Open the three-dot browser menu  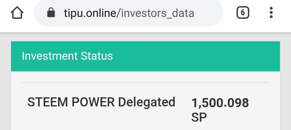pyautogui.click(x=271, y=13)
